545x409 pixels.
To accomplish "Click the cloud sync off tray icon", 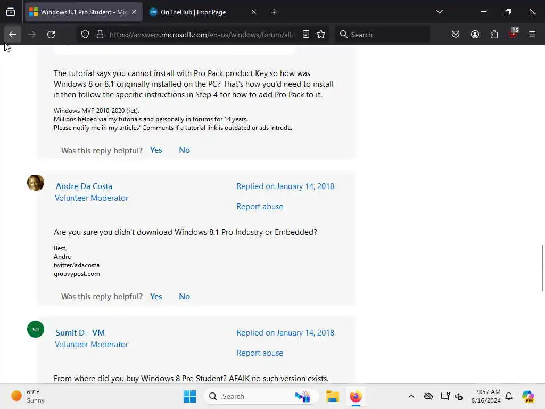I will [428, 396].
